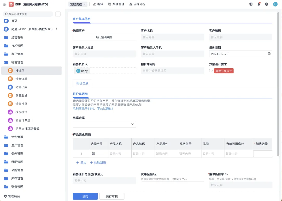Select the 需要方案设计 radio button
This screenshot has height=201, width=282.
[x=211, y=71]
